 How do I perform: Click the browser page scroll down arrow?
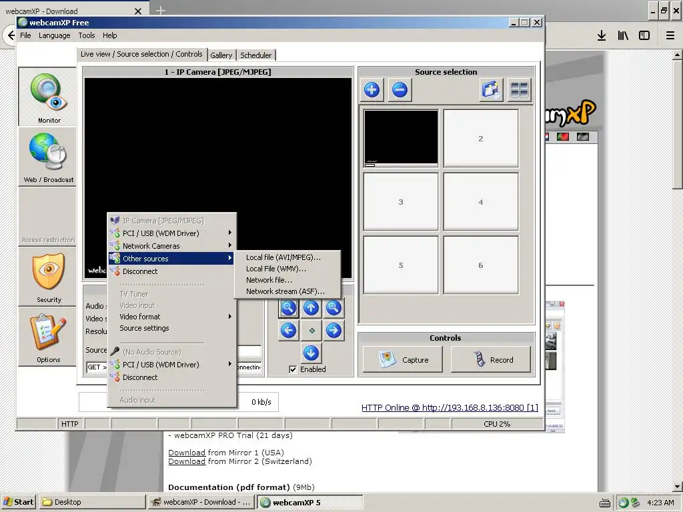point(678,487)
